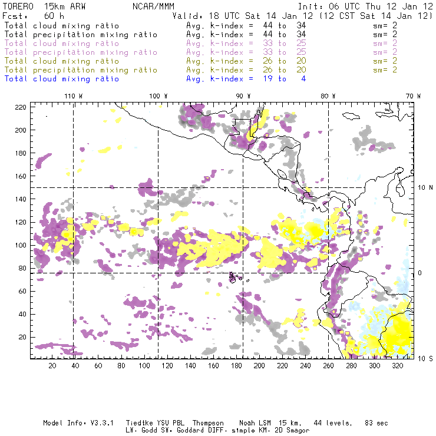436x436 pixels.
Task: Click the "100" tick label on horizontal axis
Action: coord(144,366)
